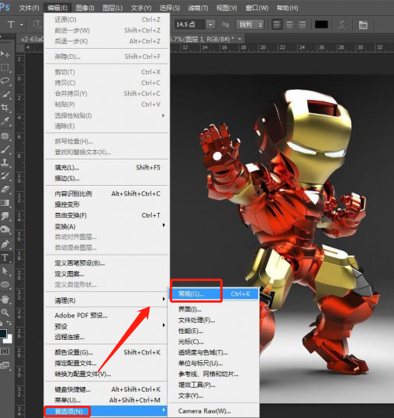Image resolution: width=394 pixels, height=418 pixels.
Task: Click the foreground color swatch
Action: point(3,334)
